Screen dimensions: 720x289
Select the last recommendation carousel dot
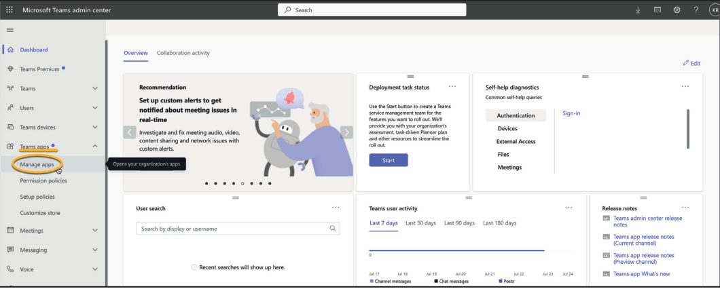point(270,183)
